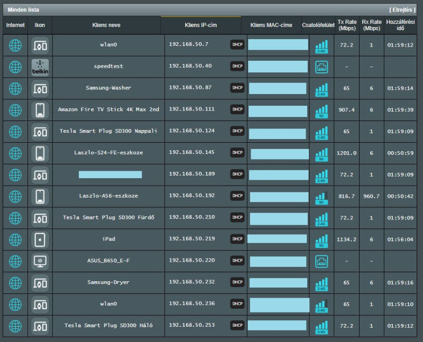Viewport: 423px width, 342px height.
Task: Click the 5G signal icon for iPad
Action: (x=321, y=239)
